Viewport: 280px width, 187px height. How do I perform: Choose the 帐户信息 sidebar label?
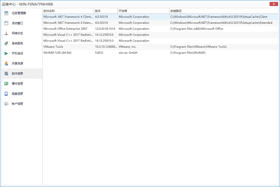tap(17, 104)
